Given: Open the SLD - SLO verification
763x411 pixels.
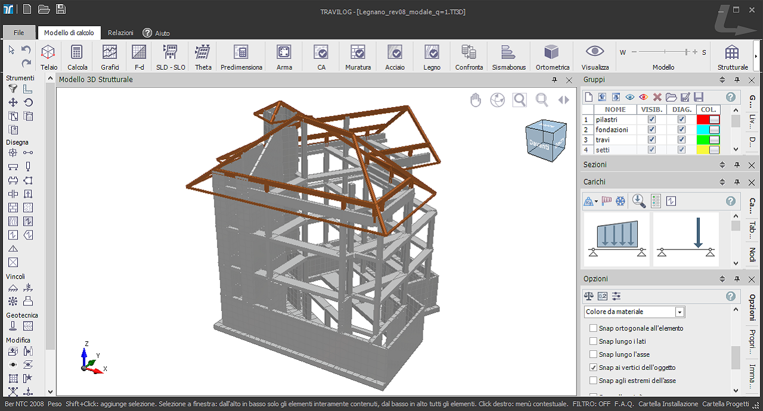Looking at the screenshot, I should tap(170, 57).
